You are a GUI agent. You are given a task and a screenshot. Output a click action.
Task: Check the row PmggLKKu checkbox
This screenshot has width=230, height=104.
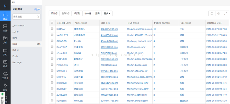coord(52,65)
